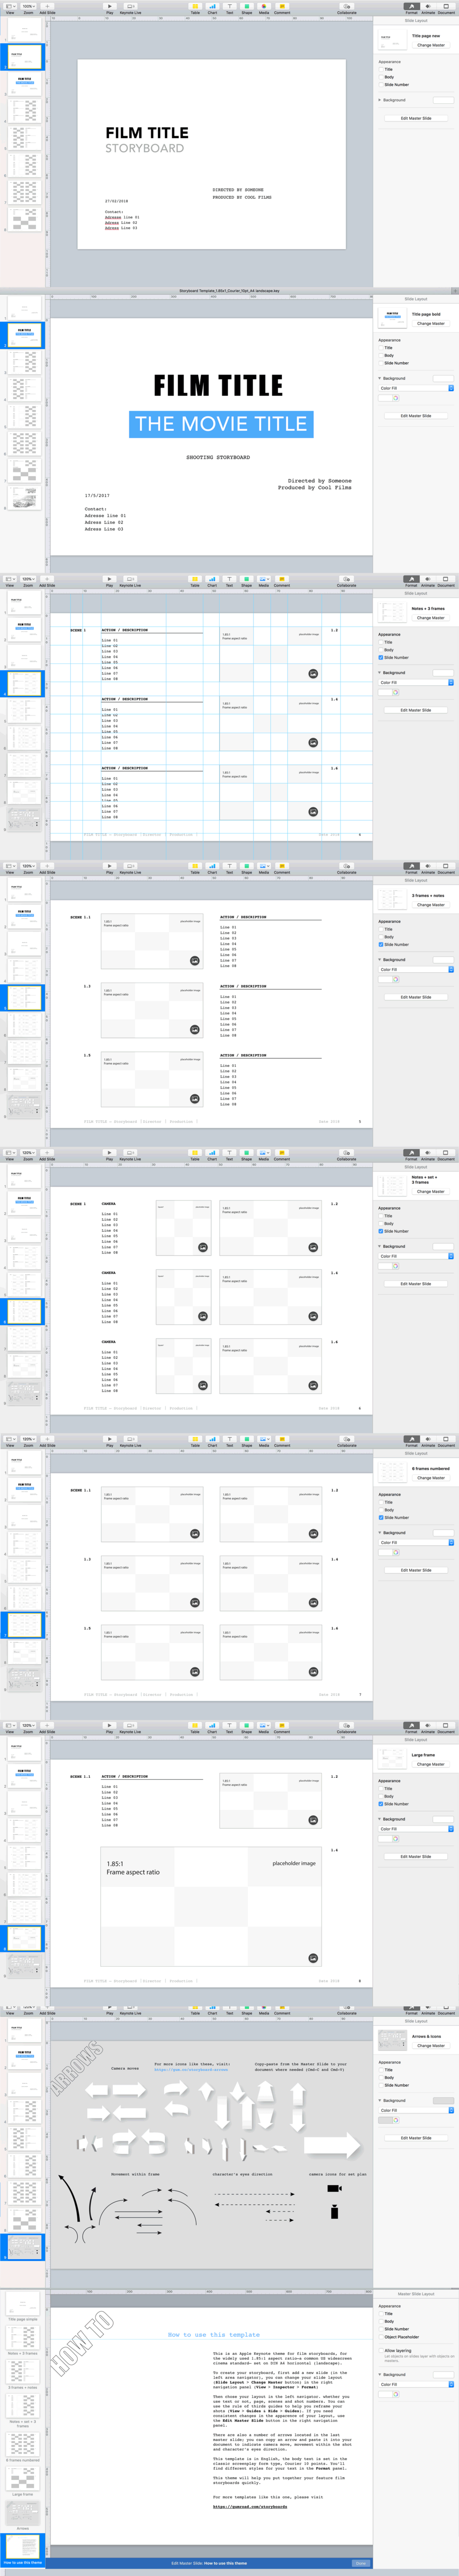Click Text icon in Title page new window
The height and width of the screenshot is (2576, 459).
tap(229, 6)
